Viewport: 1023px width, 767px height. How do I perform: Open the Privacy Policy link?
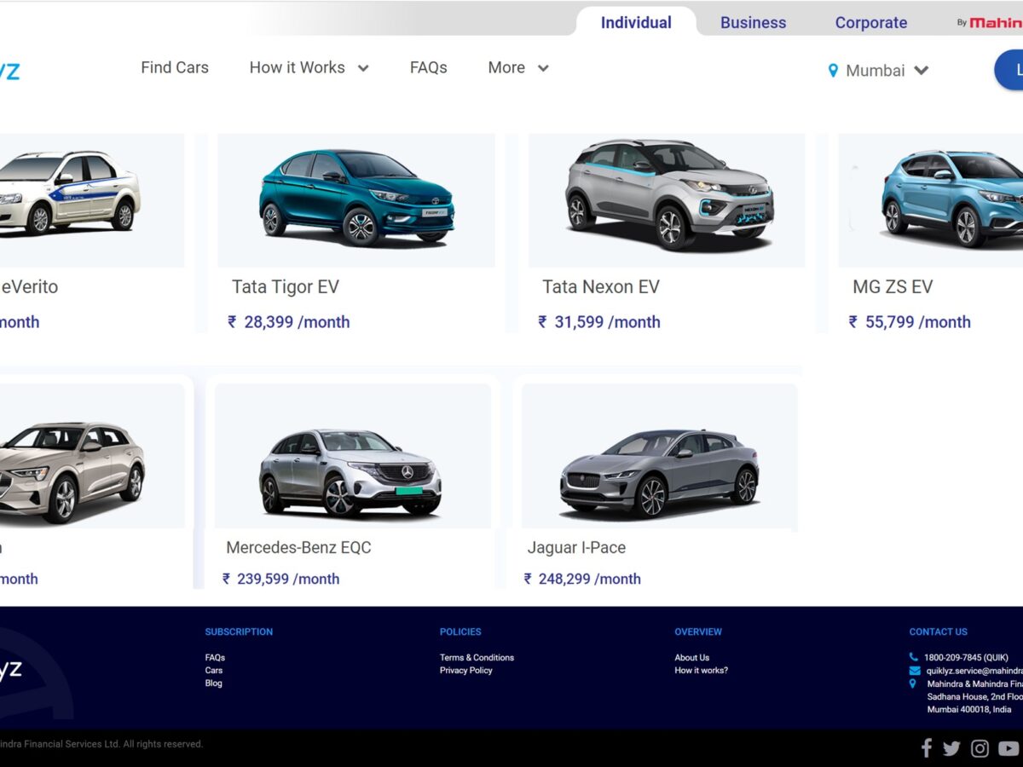(x=466, y=671)
